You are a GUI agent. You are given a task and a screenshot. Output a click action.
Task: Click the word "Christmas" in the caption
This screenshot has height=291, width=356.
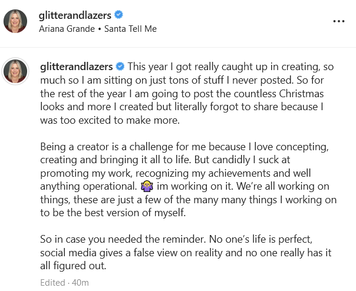pos(301,94)
